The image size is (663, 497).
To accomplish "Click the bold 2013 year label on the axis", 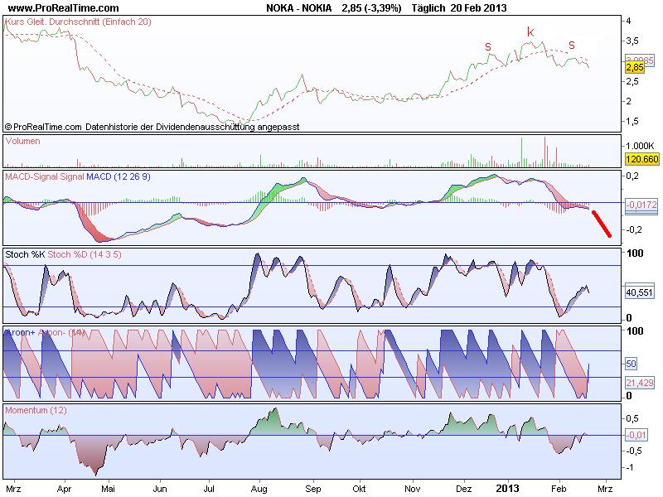I will coord(507,489).
